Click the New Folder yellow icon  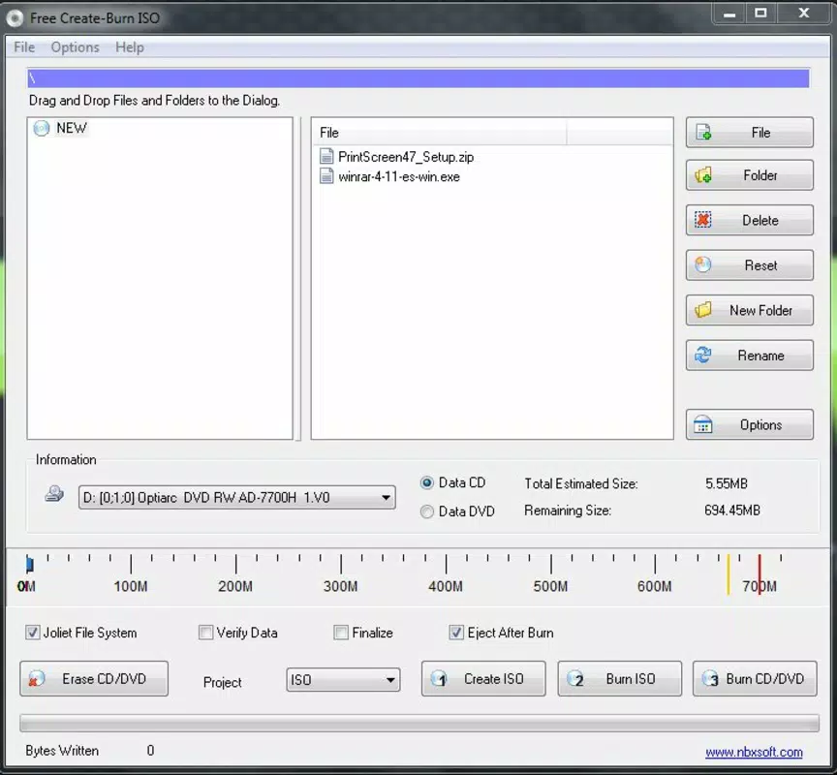pos(703,310)
